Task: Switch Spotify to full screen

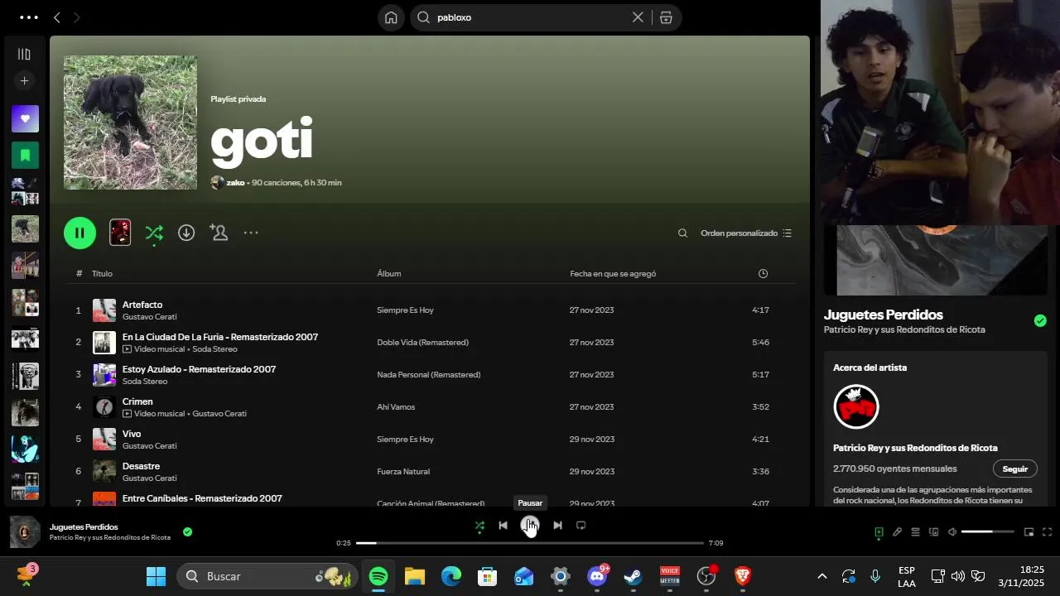Action: (x=1047, y=532)
